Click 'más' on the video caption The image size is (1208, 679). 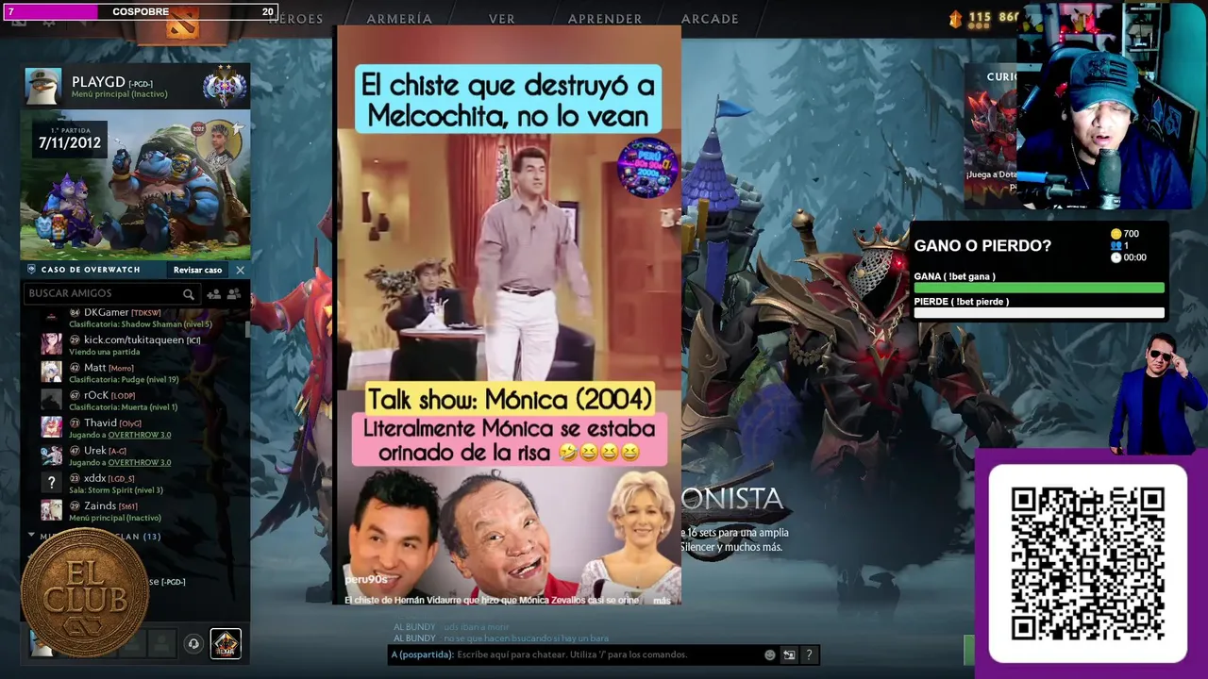click(x=662, y=600)
